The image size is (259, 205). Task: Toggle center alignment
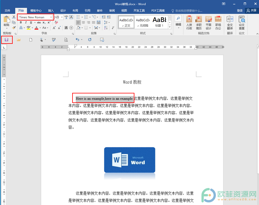[83, 22]
